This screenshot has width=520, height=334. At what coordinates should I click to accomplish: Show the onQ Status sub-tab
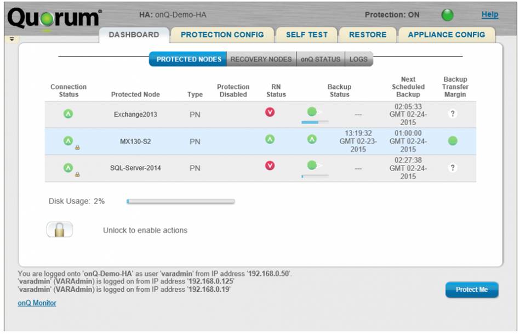pos(321,59)
